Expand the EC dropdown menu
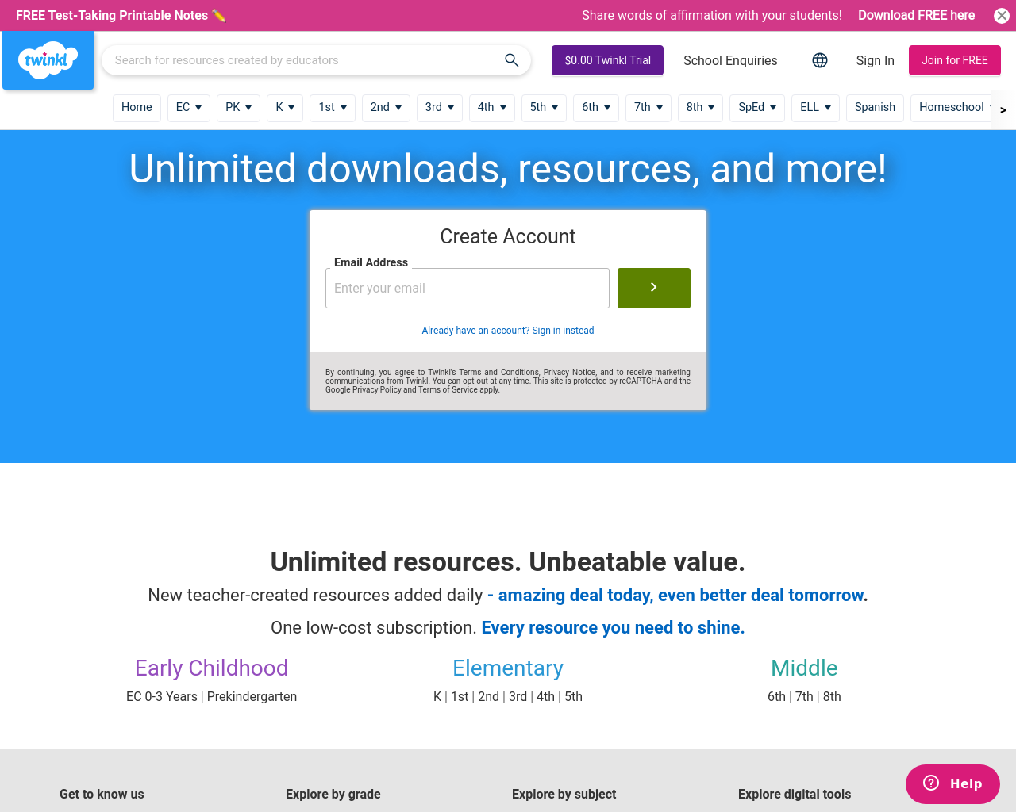 [189, 107]
